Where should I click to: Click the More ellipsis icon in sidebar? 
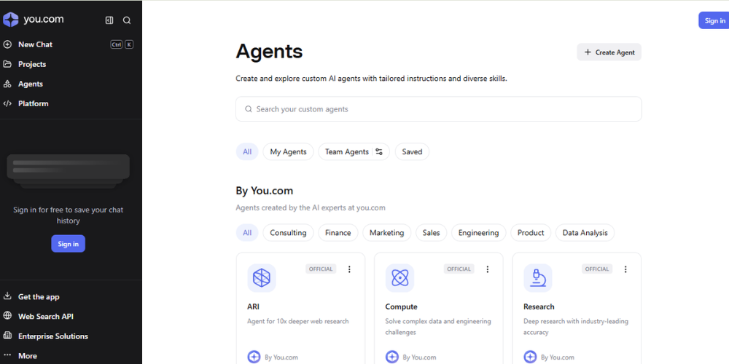point(7,356)
